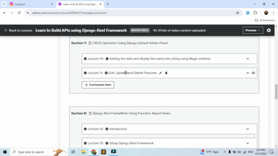Expand Lecture 13 chevron
This screenshot has height=156, width=278.
(248, 143)
